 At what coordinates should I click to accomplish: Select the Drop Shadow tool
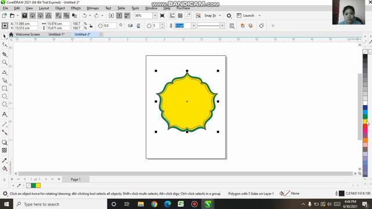coord(4,142)
